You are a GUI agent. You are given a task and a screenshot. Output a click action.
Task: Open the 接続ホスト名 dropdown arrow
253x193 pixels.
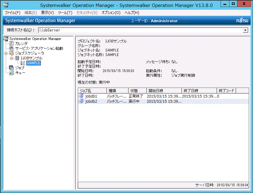click(x=245, y=30)
